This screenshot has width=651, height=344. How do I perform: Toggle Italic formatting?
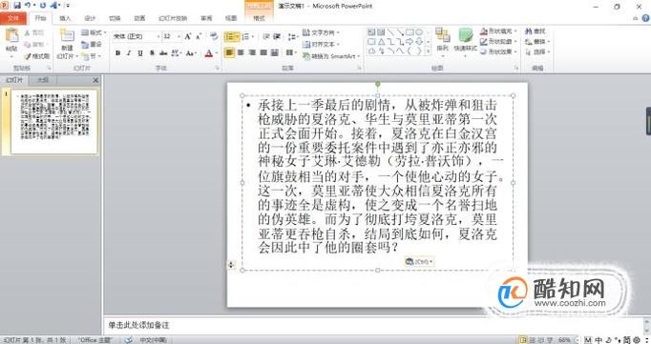point(129,53)
